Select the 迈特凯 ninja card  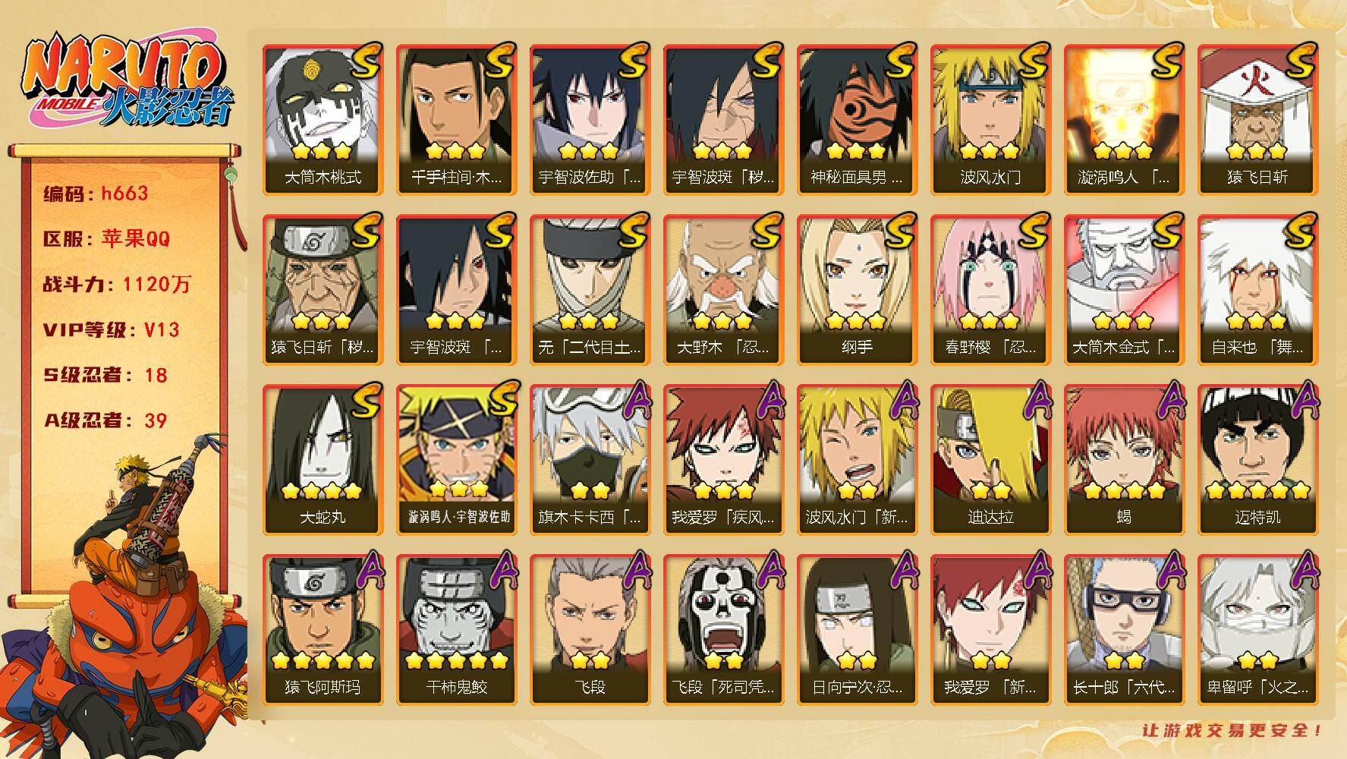(1257, 460)
